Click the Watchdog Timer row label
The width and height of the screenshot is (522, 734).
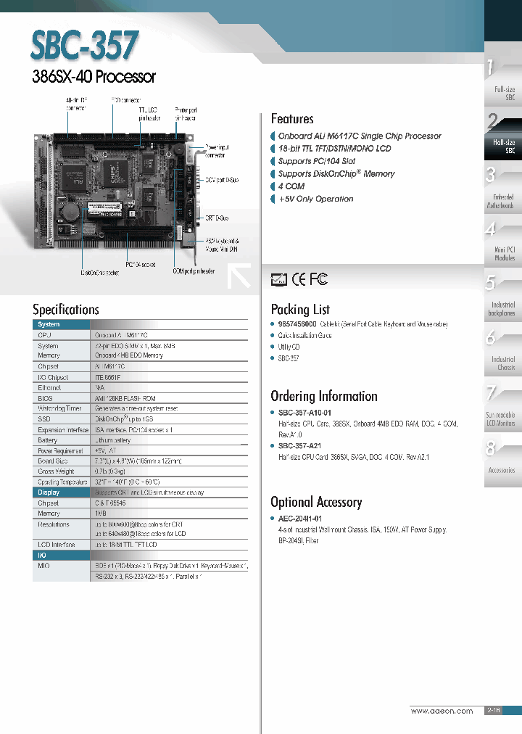pos(59,408)
